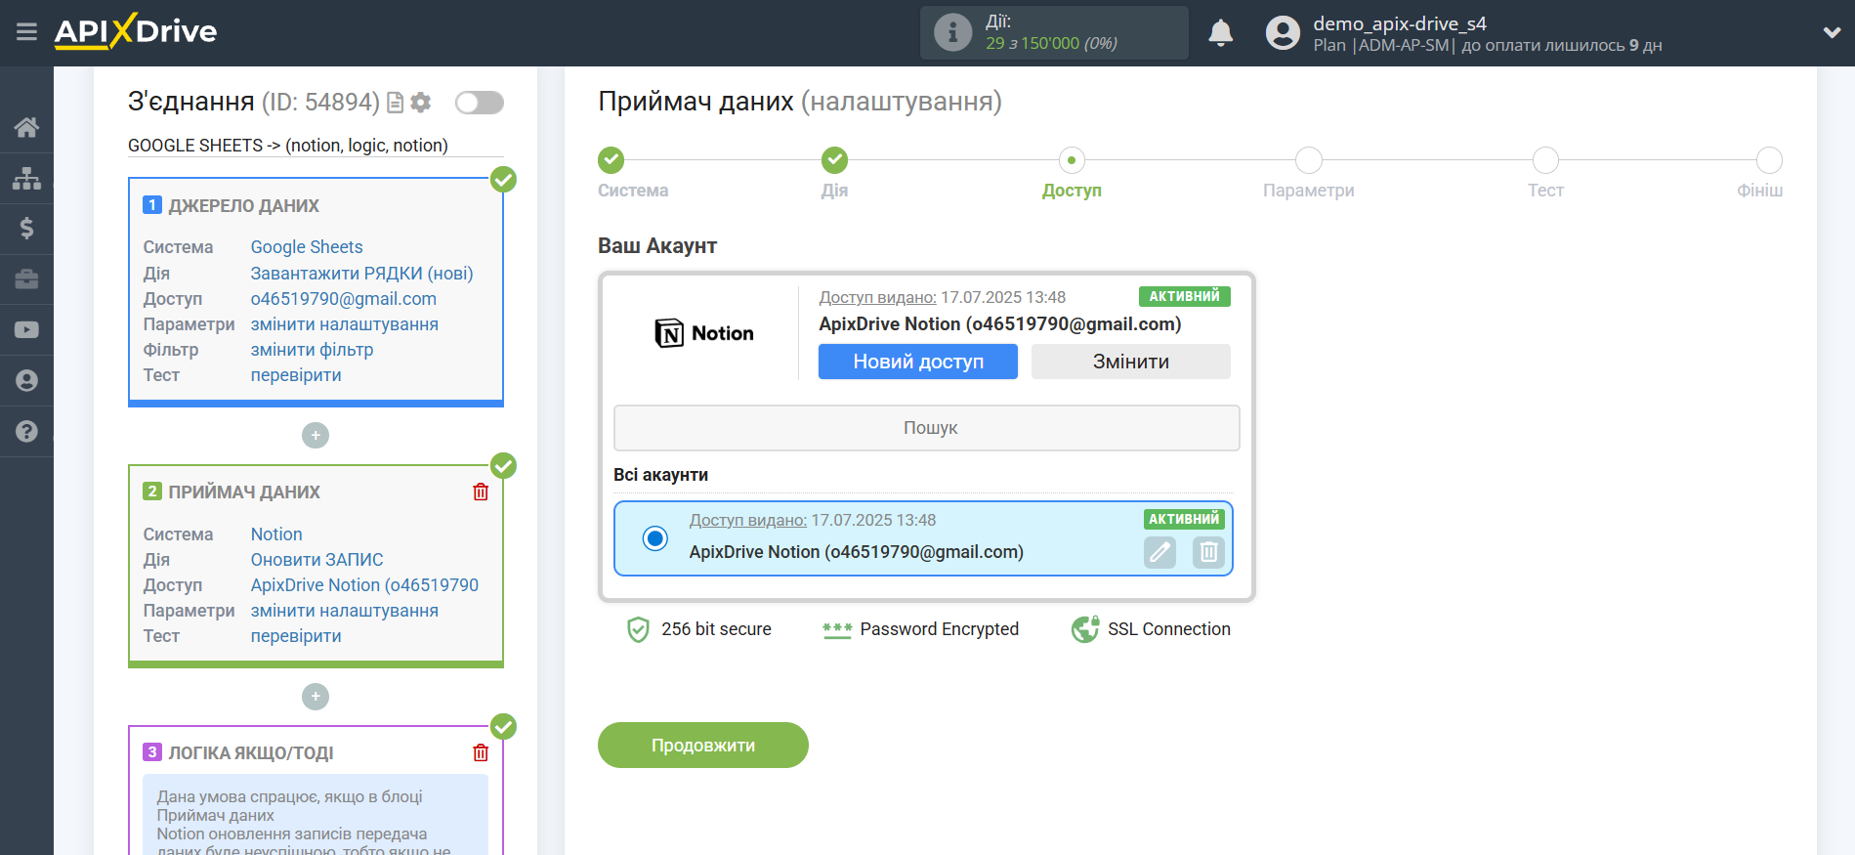Click the Password Encrypted icon
This screenshot has width=1855, height=855.
tap(837, 630)
